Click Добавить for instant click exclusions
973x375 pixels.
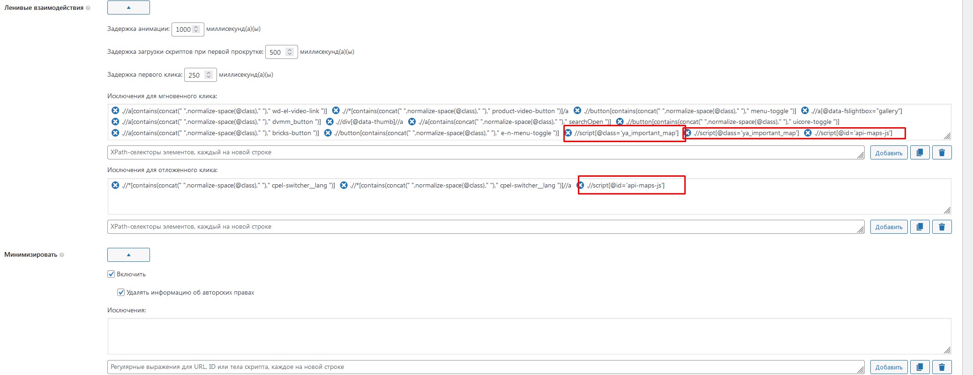(889, 153)
